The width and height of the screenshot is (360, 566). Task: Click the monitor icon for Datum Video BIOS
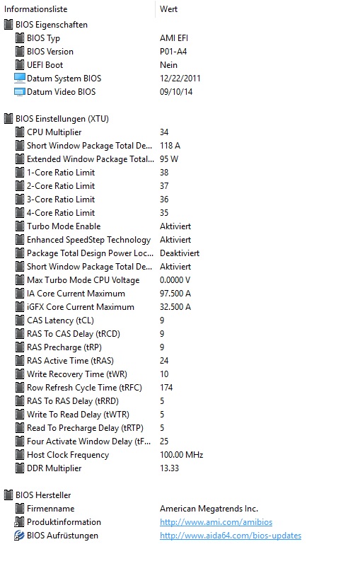coord(20,92)
